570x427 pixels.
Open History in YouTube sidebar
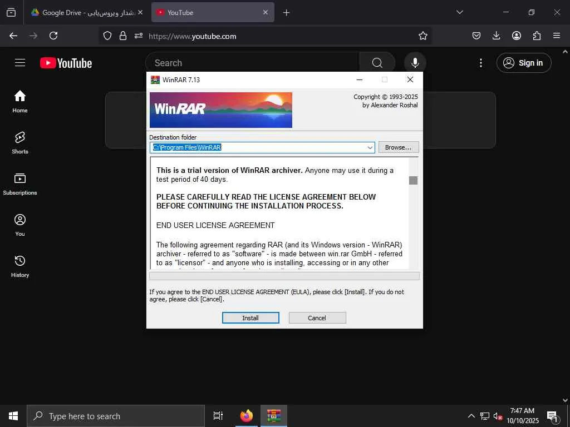pyautogui.click(x=20, y=266)
